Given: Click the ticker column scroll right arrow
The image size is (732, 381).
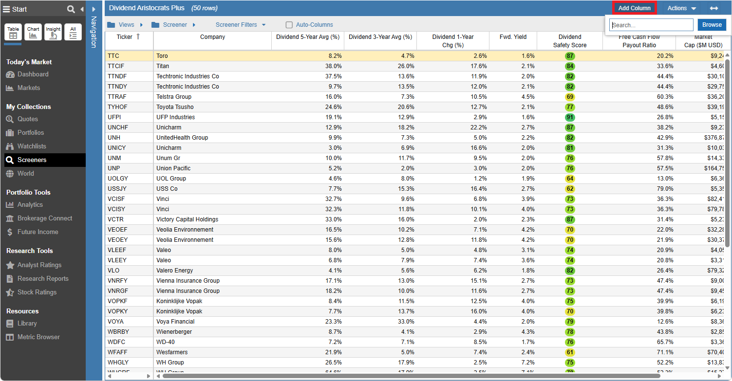Looking at the screenshot, I should tap(149, 376).
